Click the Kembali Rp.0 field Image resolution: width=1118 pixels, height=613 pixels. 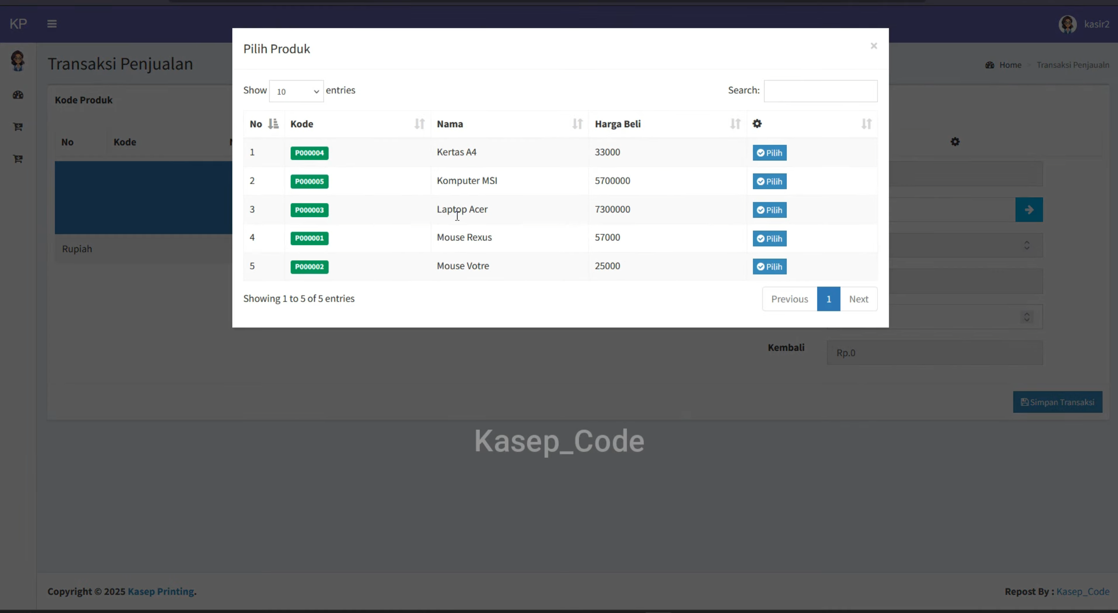pos(934,353)
